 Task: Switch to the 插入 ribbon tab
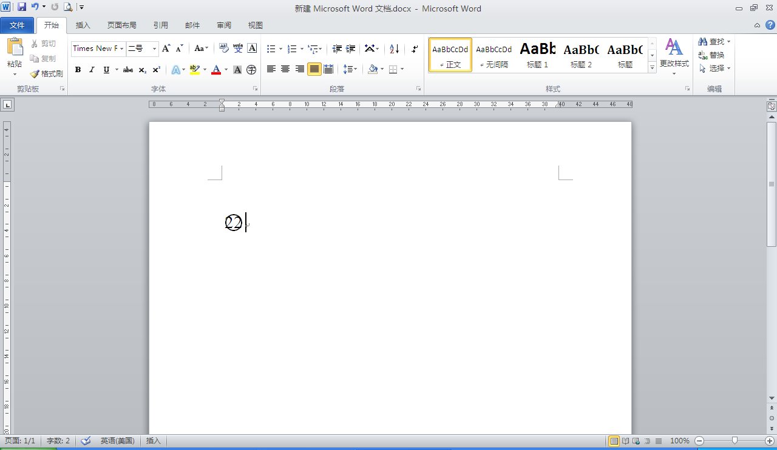[83, 25]
